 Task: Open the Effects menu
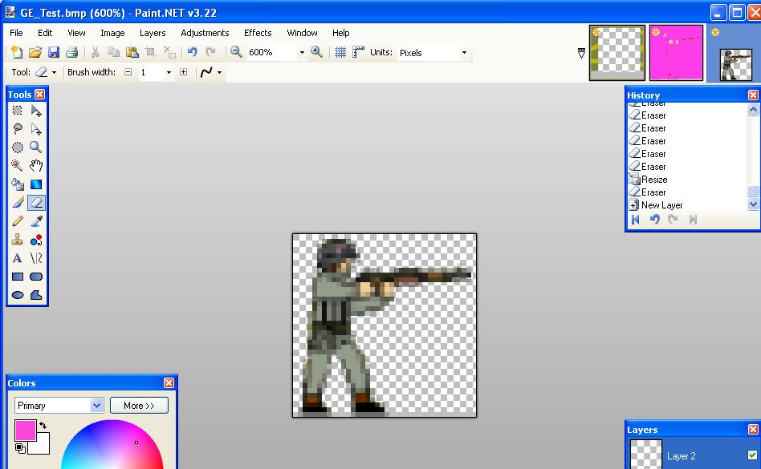tap(258, 33)
